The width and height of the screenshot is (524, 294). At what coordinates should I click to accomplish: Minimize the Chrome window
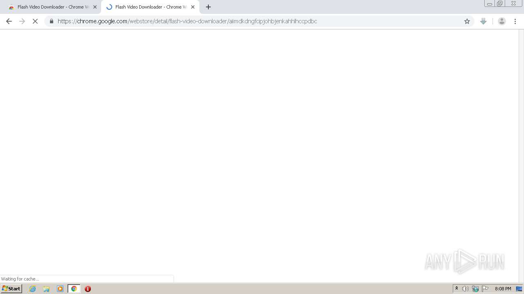point(490,4)
